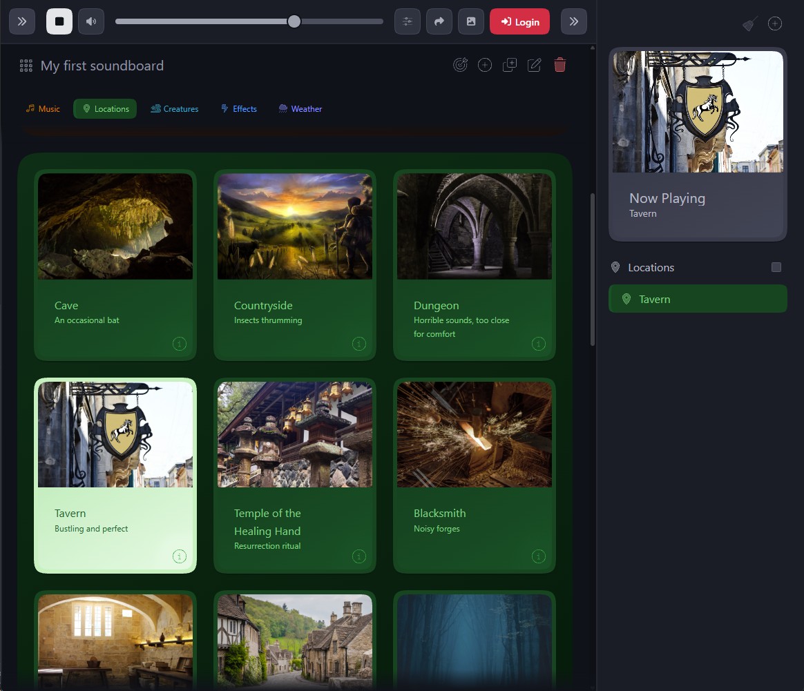The width and height of the screenshot is (804, 691).
Task: Toggle the playing Tavern card
Action: pyautogui.click(x=115, y=476)
